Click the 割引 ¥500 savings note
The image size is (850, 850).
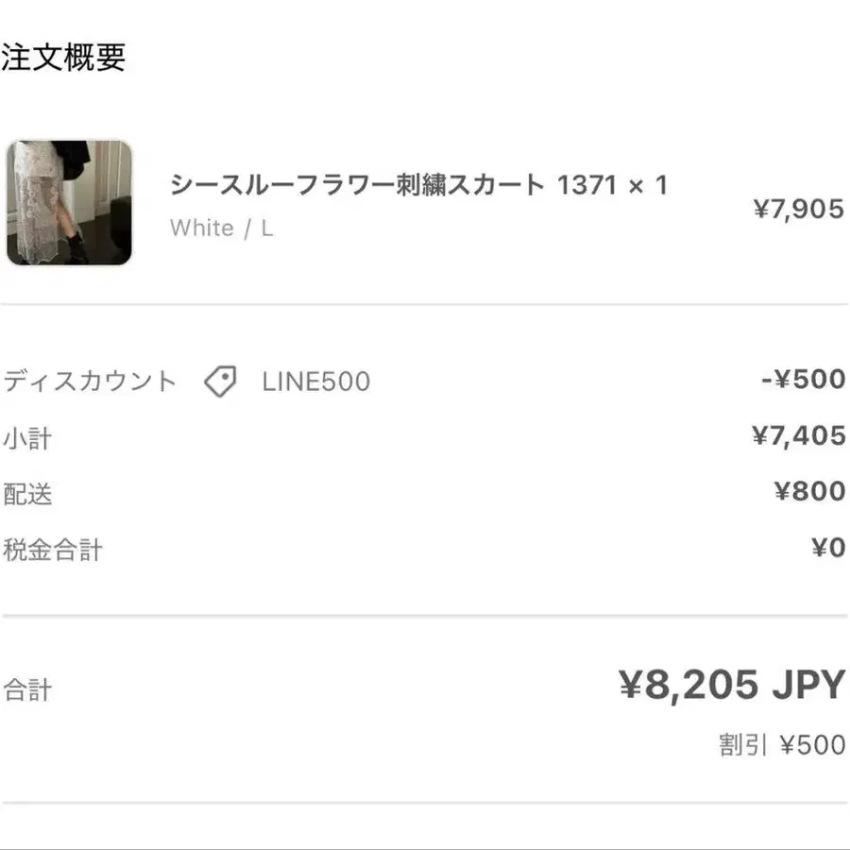[x=782, y=745]
